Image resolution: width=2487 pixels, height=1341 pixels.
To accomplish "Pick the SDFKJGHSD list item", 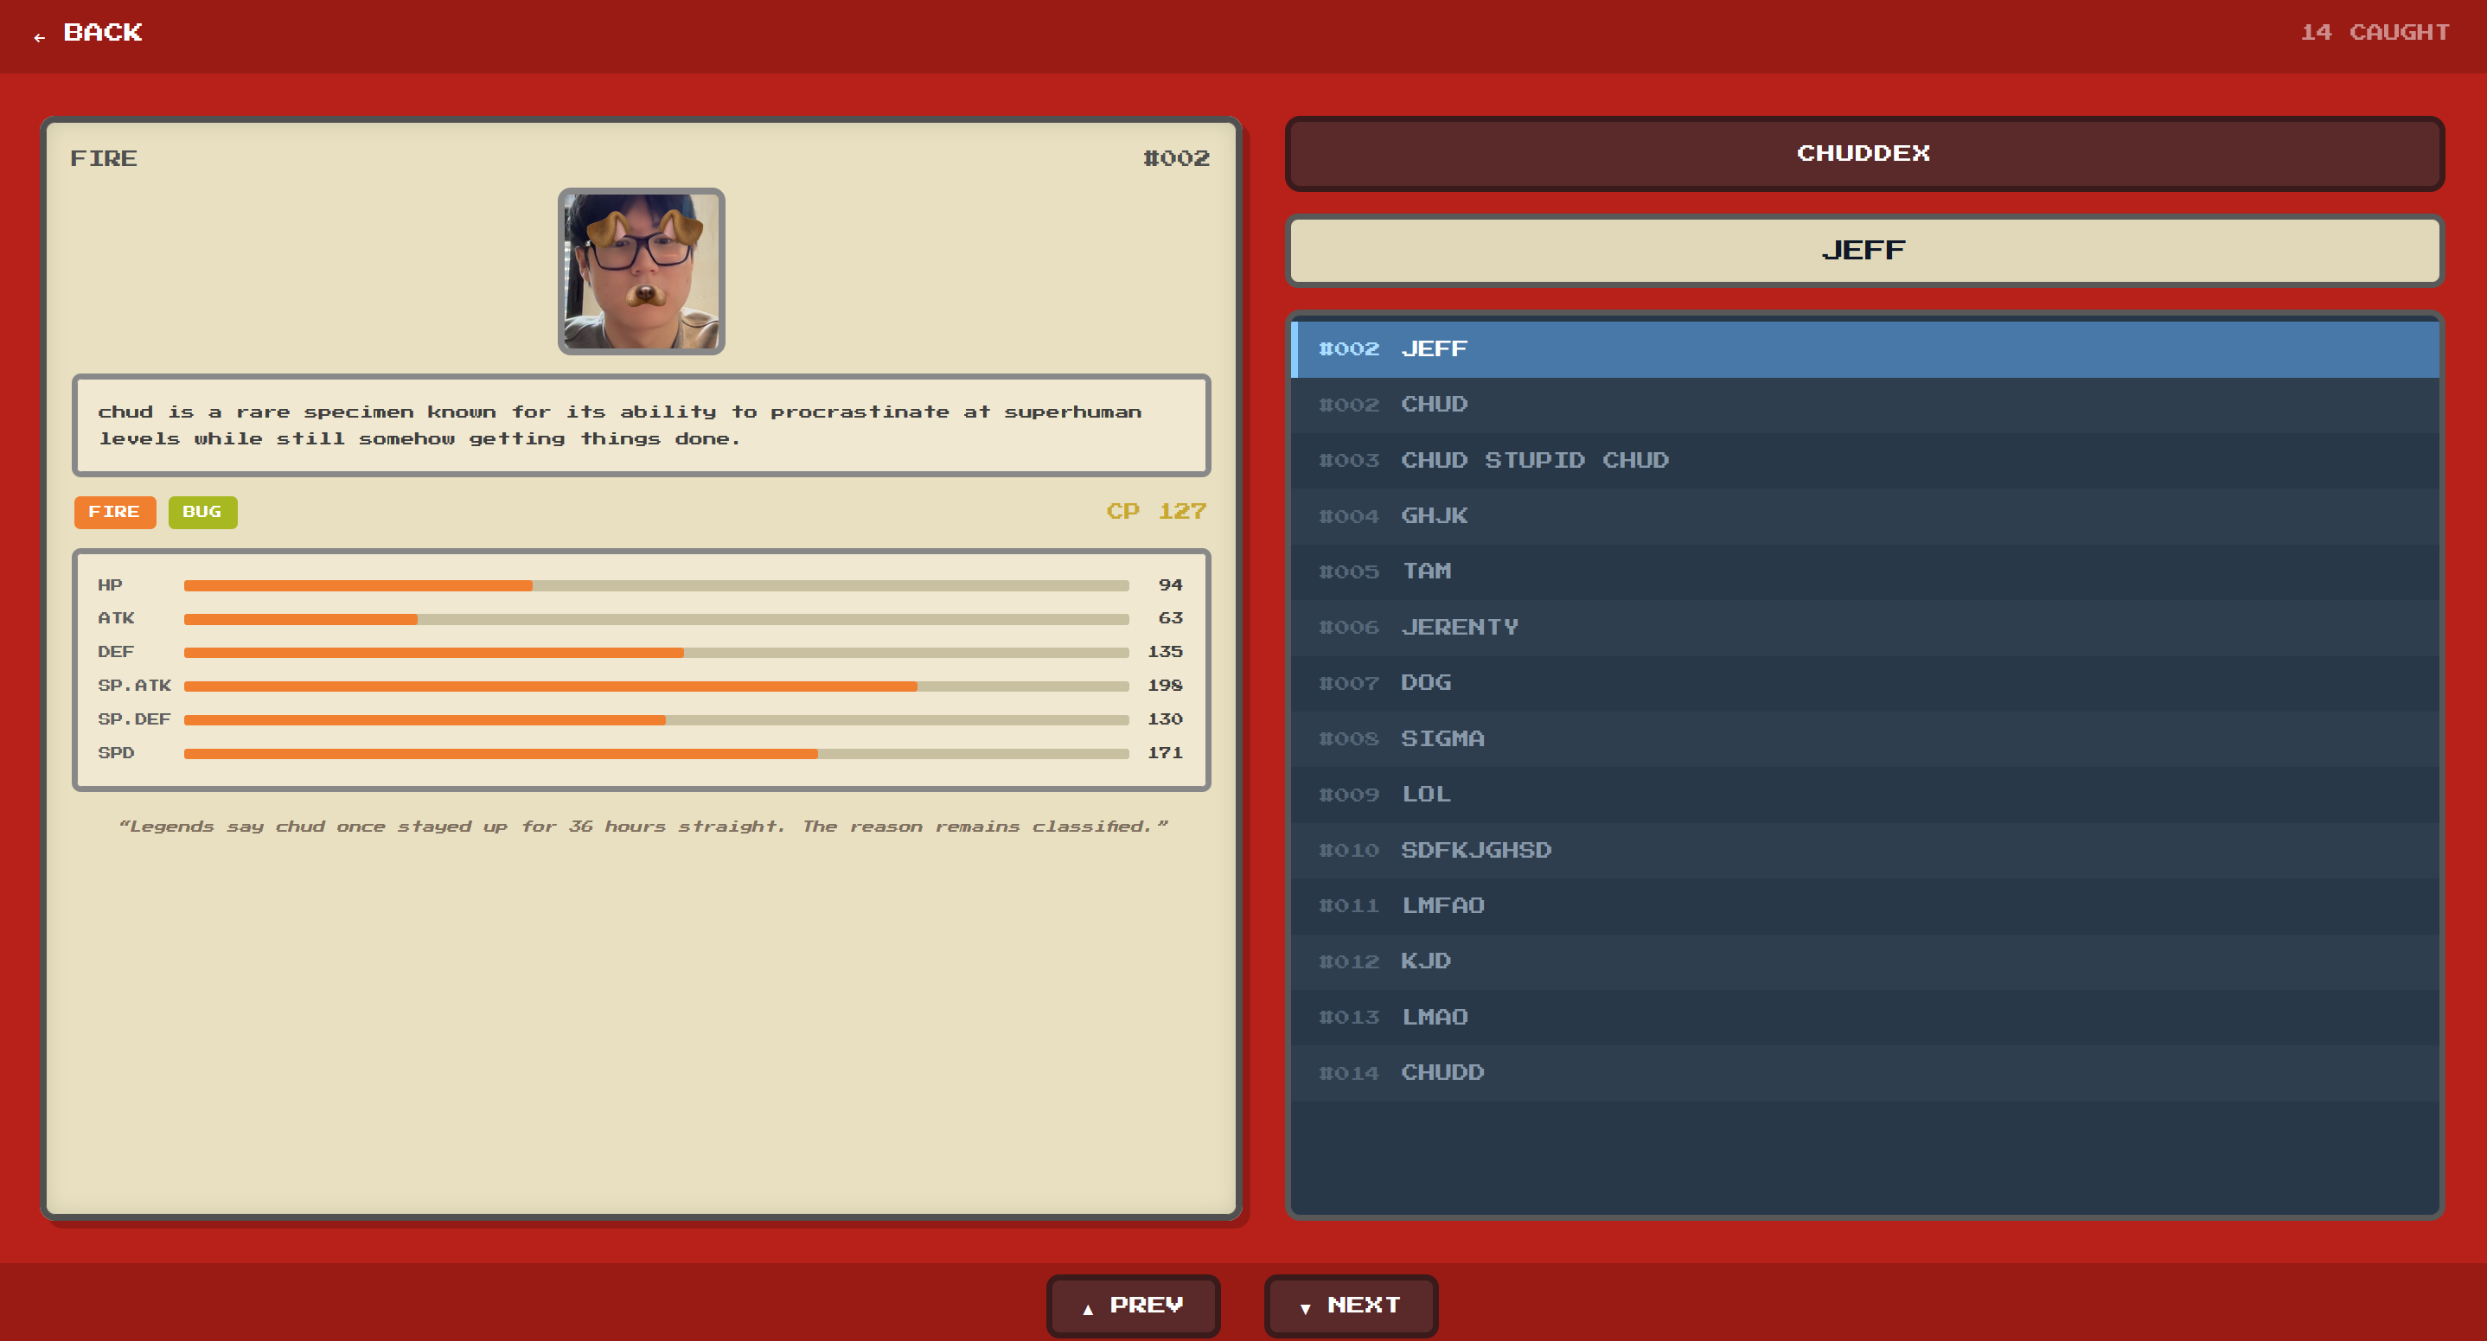I will (1864, 851).
